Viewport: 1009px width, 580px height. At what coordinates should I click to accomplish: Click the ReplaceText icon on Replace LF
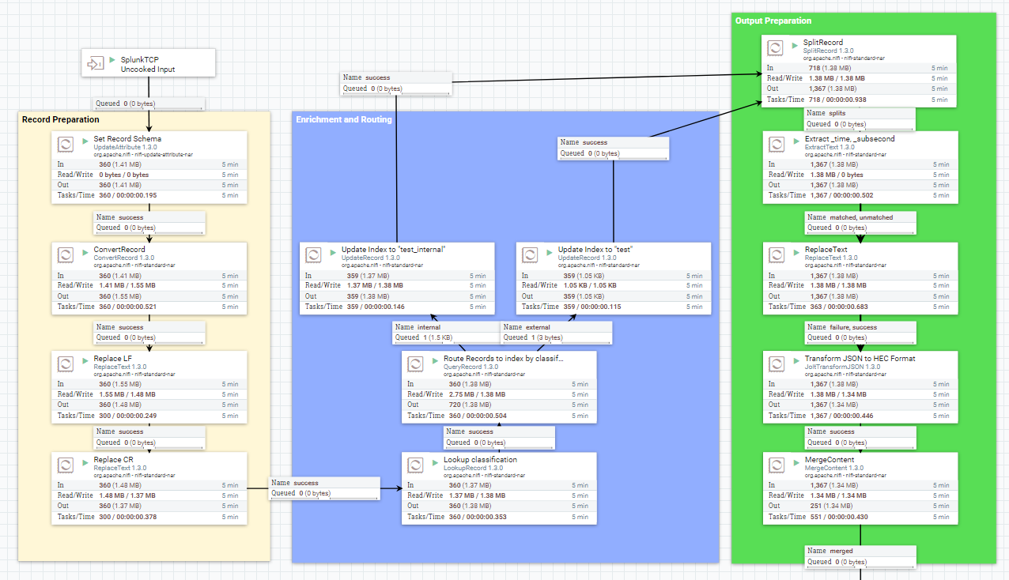click(x=66, y=363)
